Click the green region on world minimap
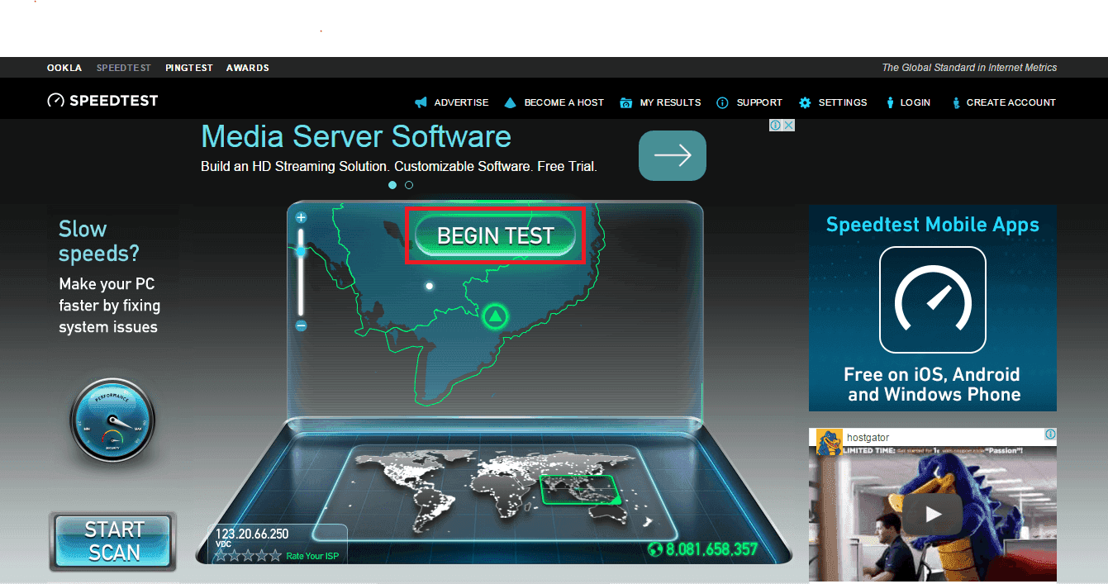1108x584 pixels. click(580, 489)
